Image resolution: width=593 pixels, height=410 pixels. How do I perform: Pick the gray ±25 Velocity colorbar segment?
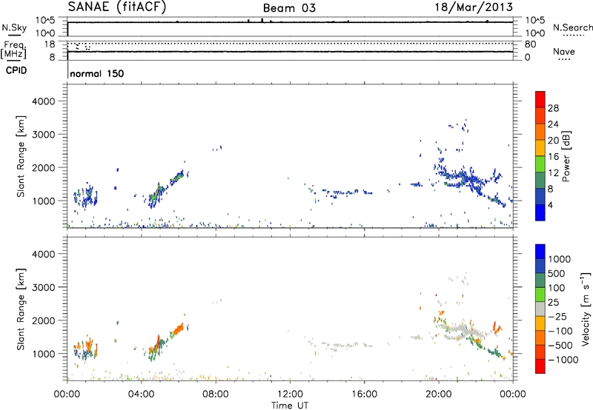[x=540, y=309]
